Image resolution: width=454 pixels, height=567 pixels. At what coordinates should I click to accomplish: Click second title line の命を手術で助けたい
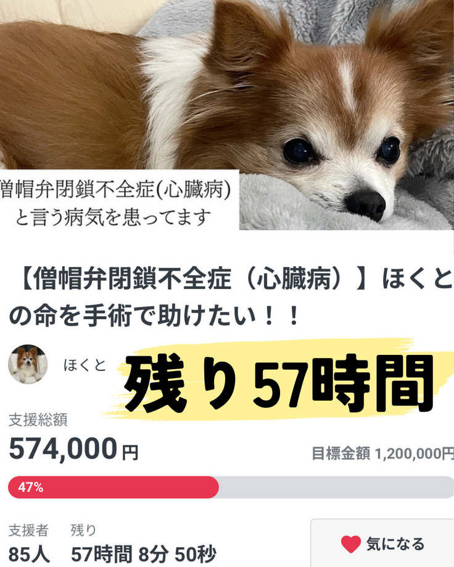pyautogui.click(x=154, y=315)
